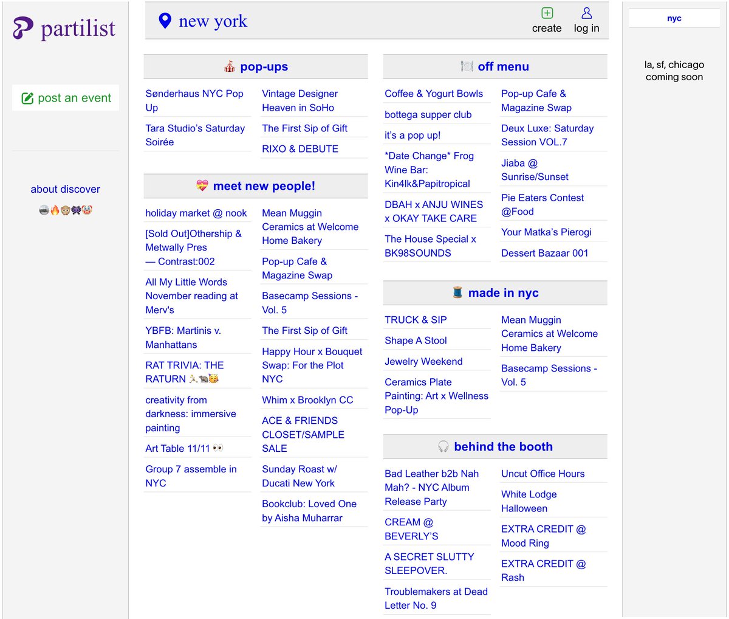Open White Lodge Halloween
The width and height of the screenshot is (729, 619).
point(529,502)
